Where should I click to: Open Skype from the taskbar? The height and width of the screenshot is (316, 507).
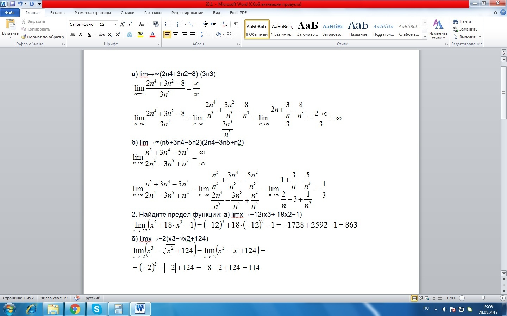[96, 309]
